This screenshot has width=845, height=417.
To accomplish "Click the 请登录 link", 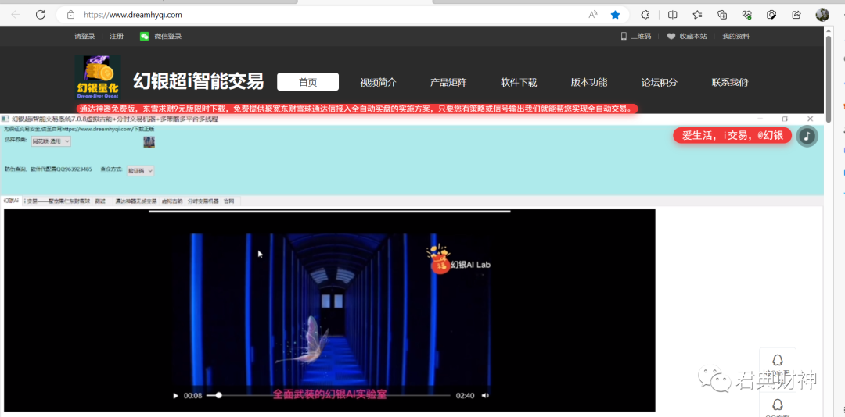I will 84,36.
